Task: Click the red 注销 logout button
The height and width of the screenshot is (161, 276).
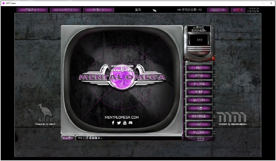Action: pos(238,10)
